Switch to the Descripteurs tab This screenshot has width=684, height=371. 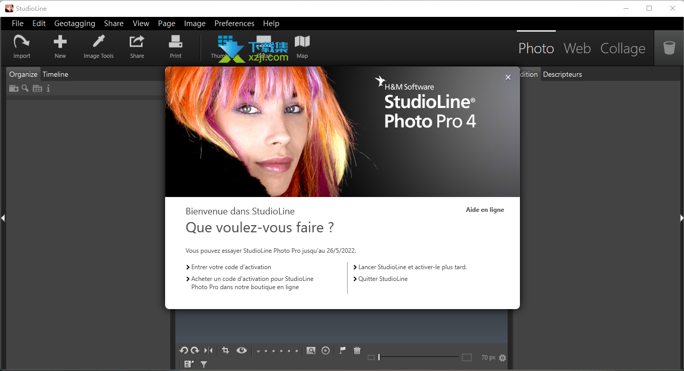coord(562,74)
